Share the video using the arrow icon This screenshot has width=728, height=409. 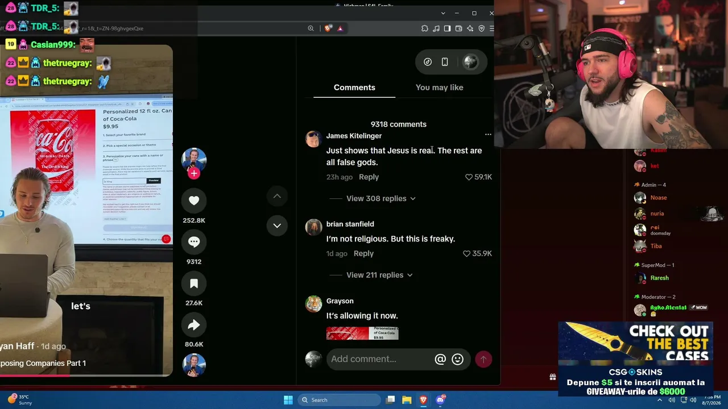194,325
